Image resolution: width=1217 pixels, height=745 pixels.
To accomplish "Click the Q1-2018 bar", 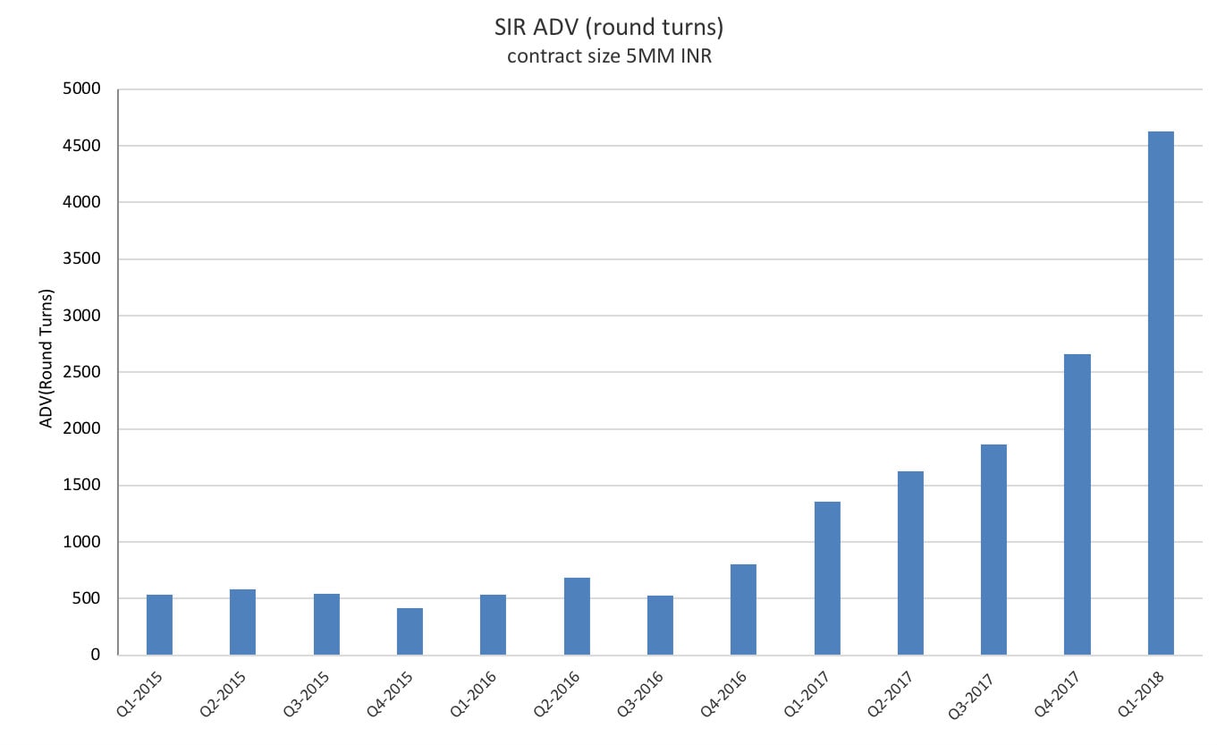I will [x=1161, y=394].
